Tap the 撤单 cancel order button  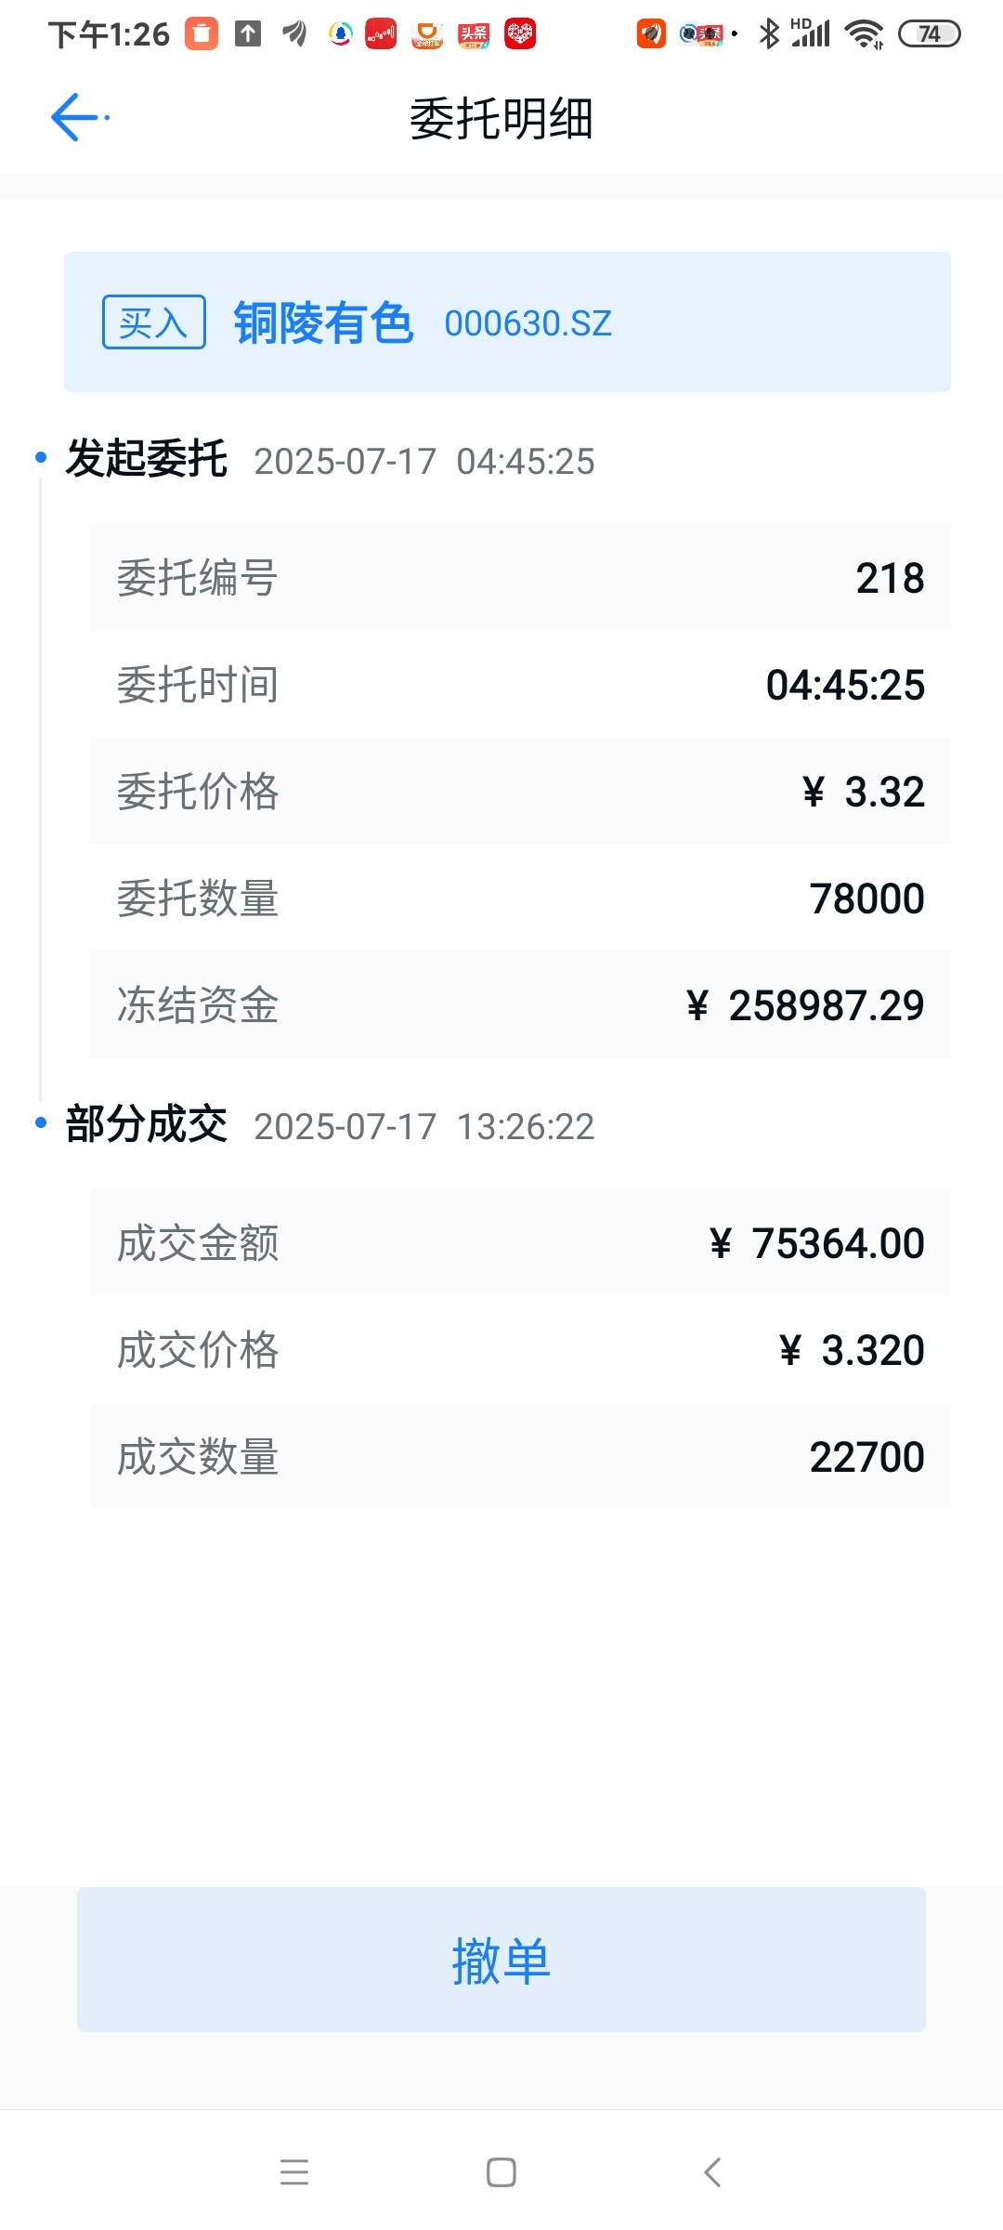click(501, 1960)
